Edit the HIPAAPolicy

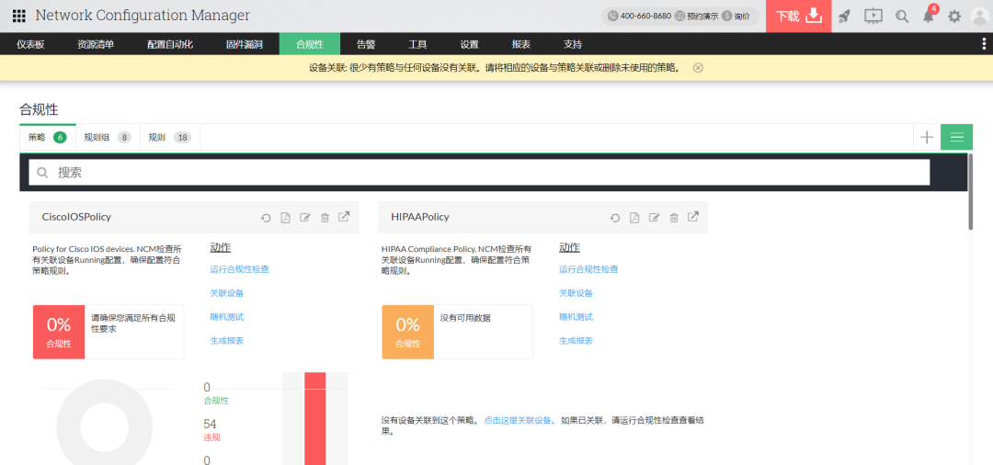click(655, 218)
